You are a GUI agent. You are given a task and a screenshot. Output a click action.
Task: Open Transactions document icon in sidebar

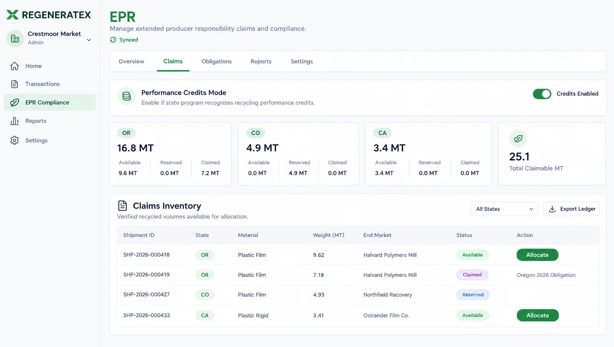click(x=15, y=84)
